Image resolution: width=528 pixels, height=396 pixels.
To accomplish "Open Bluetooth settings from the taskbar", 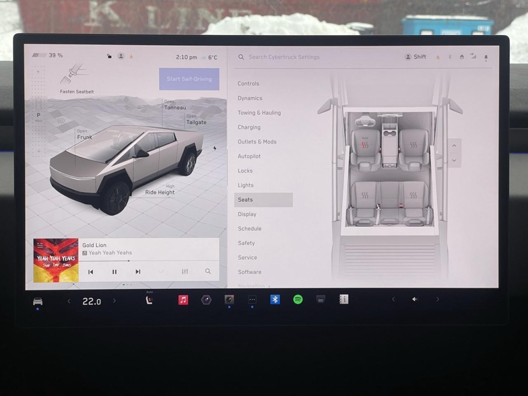I will tap(275, 299).
